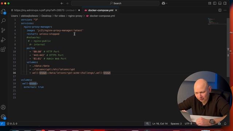
Task: Change encoding via UTF-8
Action: click(188, 124)
